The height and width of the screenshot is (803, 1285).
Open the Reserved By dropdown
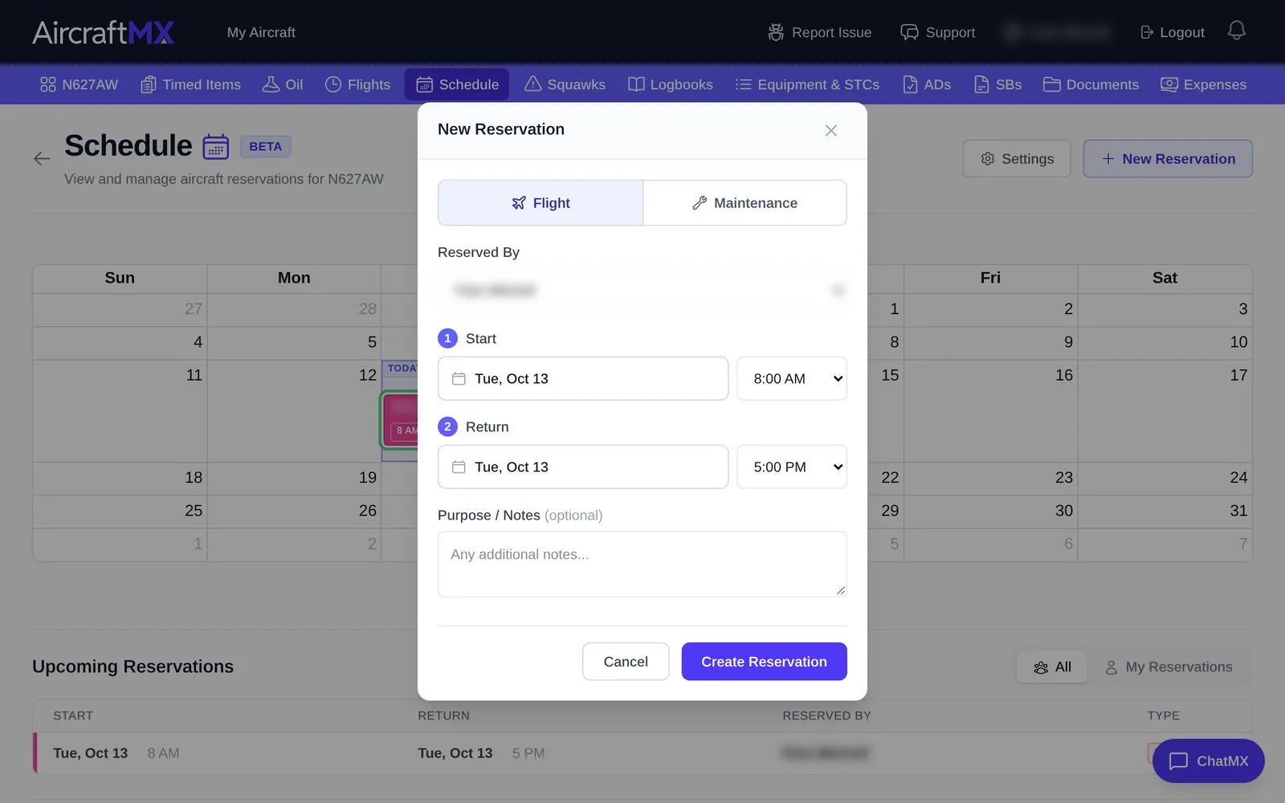(642, 290)
